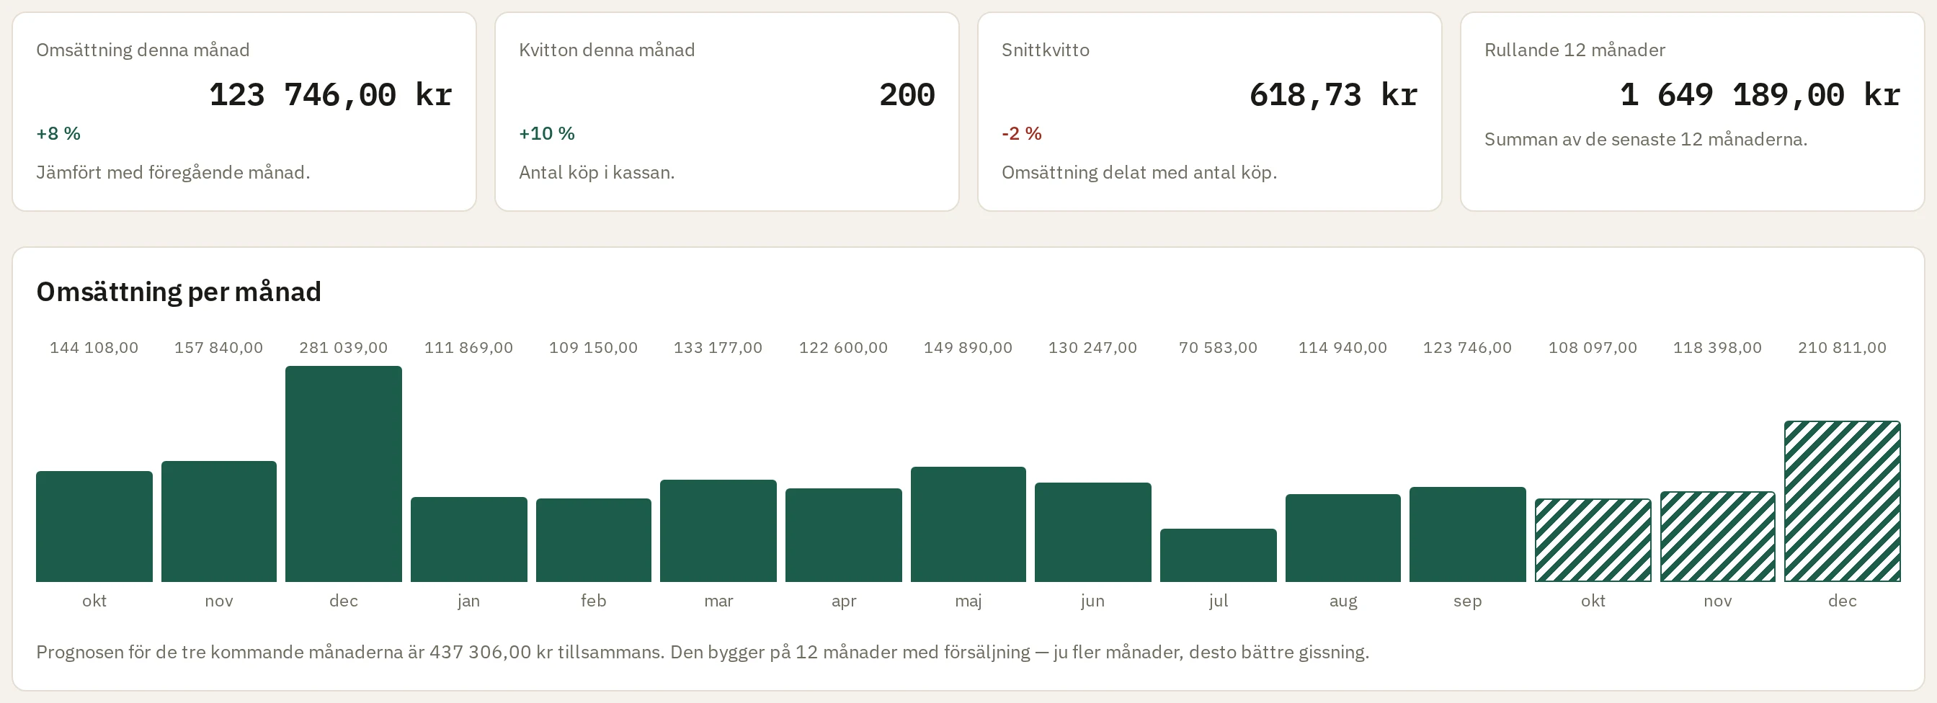
Task: Select the September 123 746,00 bar
Action: (1468, 534)
